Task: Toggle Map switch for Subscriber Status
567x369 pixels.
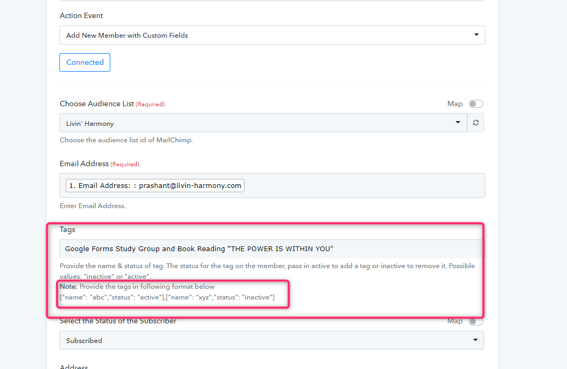Action: pyautogui.click(x=476, y=321)
